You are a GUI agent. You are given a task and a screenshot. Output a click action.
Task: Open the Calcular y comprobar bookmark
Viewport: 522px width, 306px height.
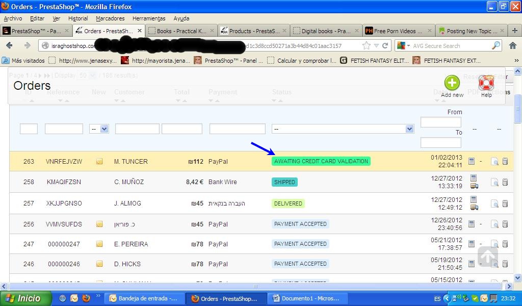pyautogui.click(x=302, y=61)
